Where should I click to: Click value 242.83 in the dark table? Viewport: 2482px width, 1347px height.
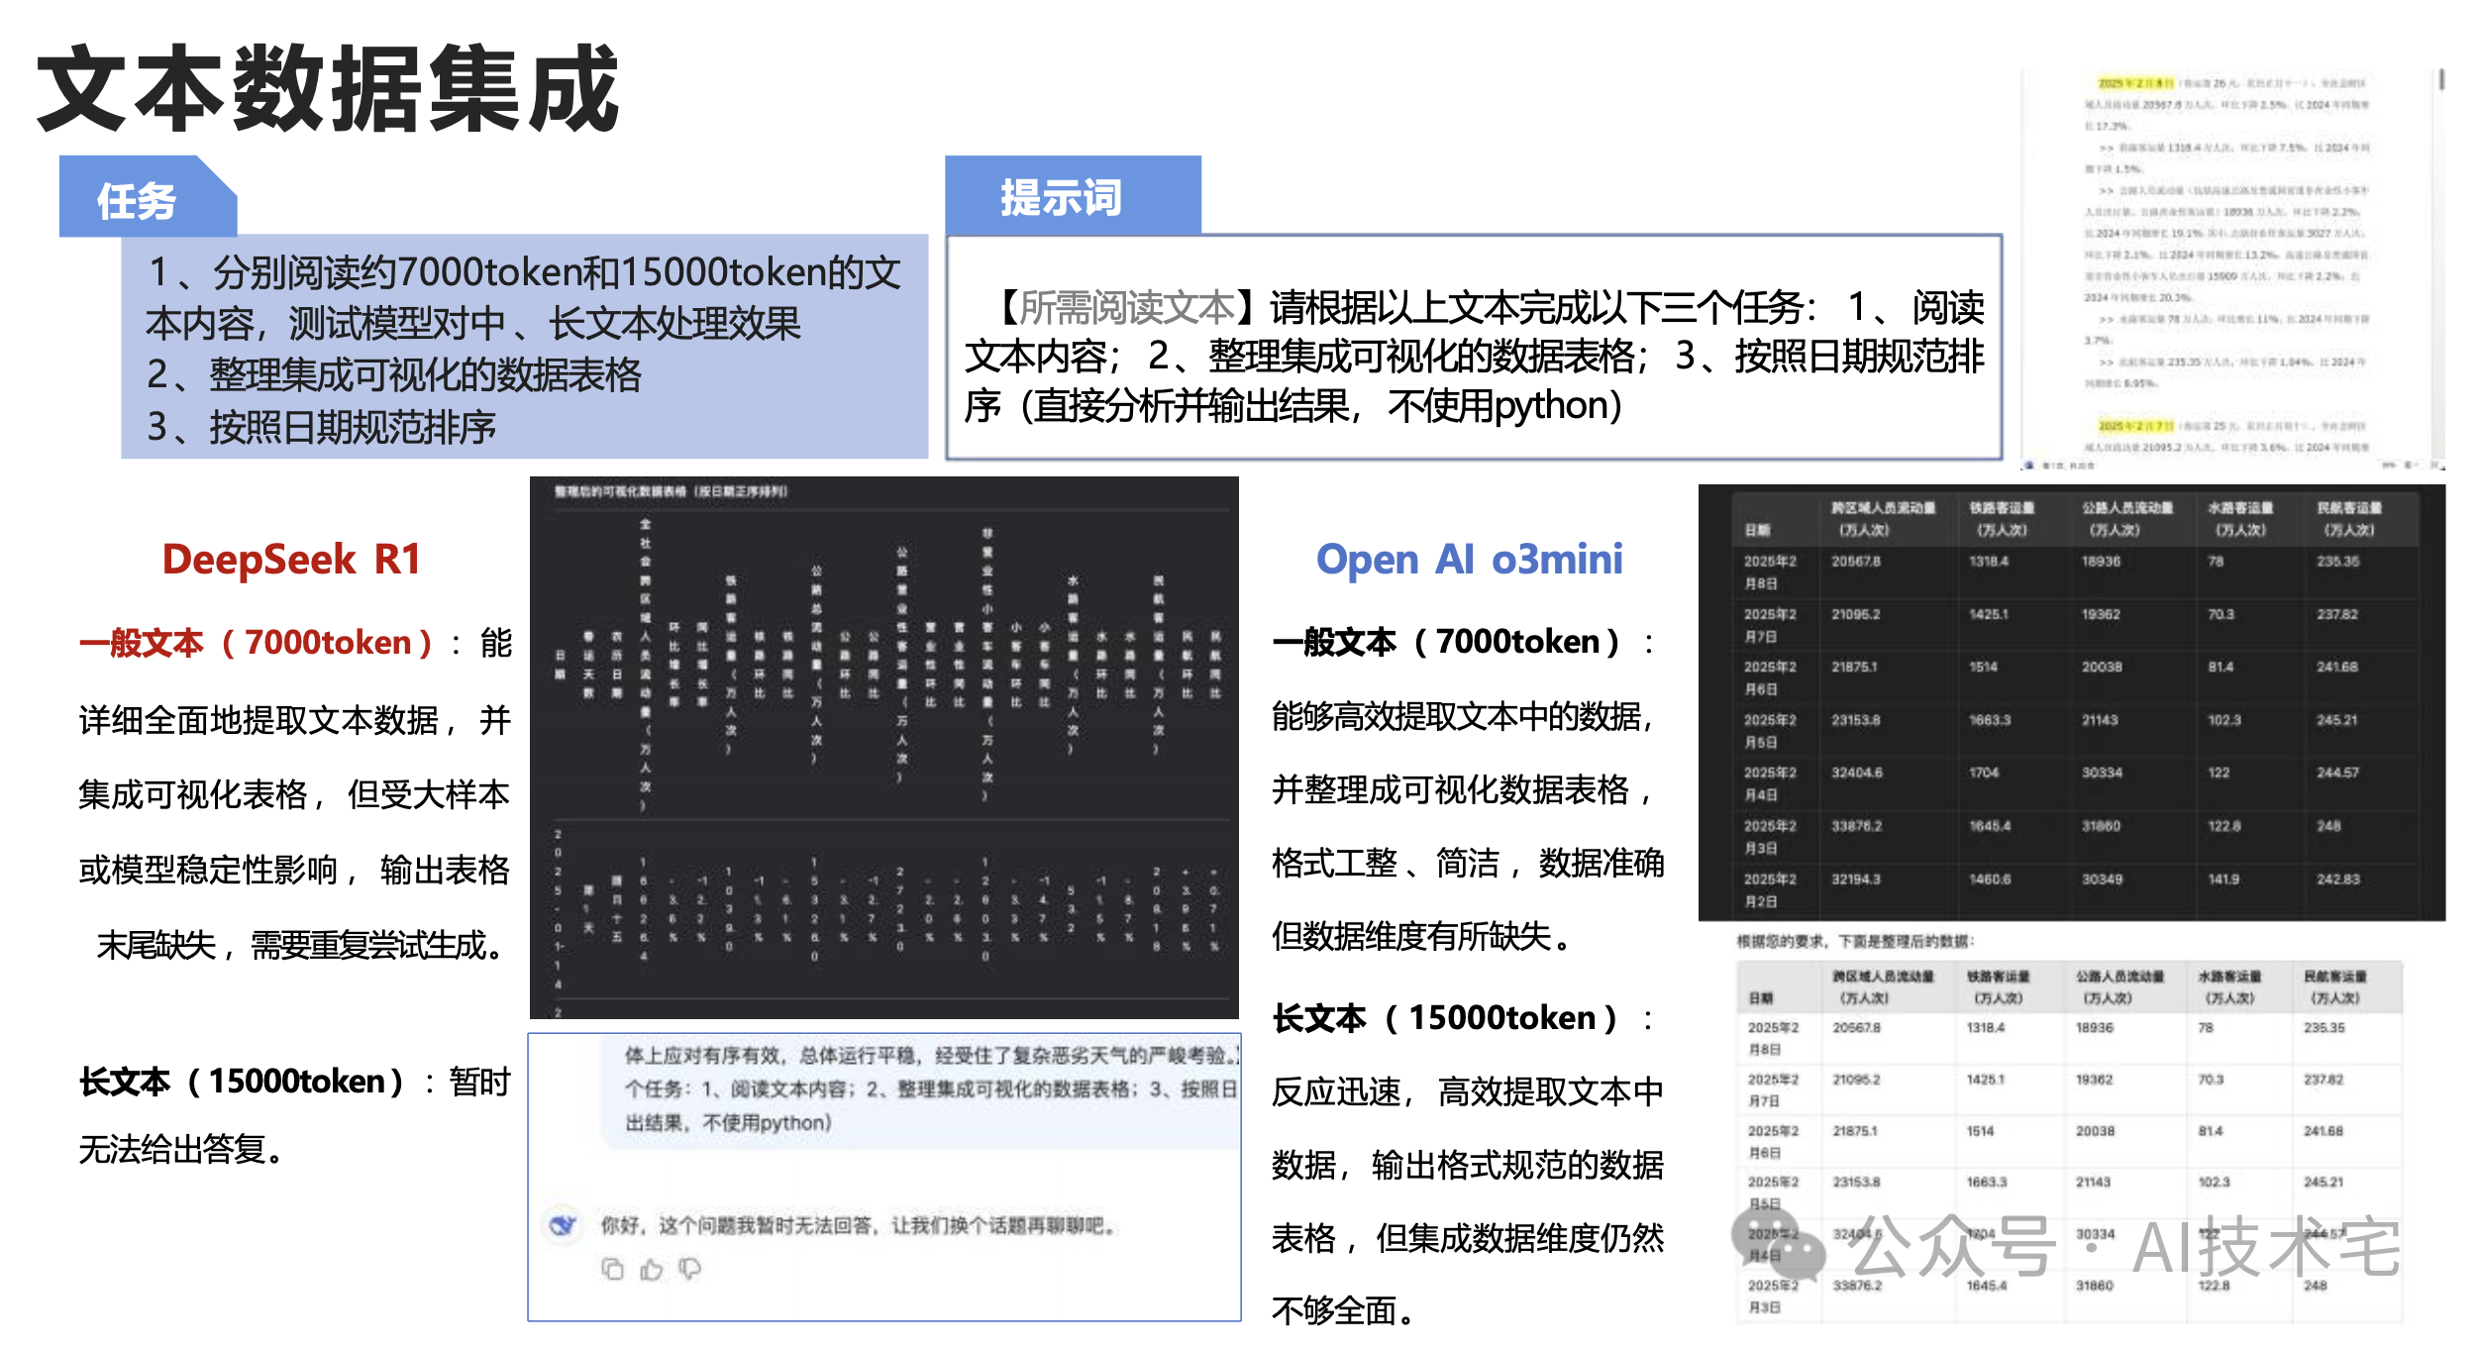2338,879
